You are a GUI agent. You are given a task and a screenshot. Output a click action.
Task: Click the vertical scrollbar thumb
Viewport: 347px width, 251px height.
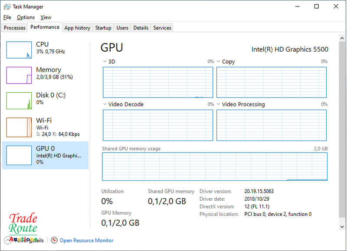click(x=342, y=129)
